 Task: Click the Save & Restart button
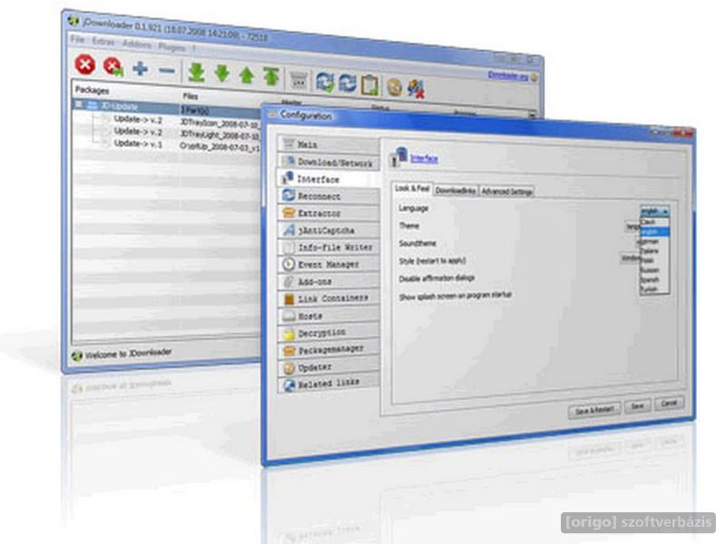click(x=594, y=411)
